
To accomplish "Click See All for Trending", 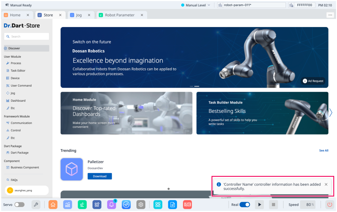I will coord(324,151).
